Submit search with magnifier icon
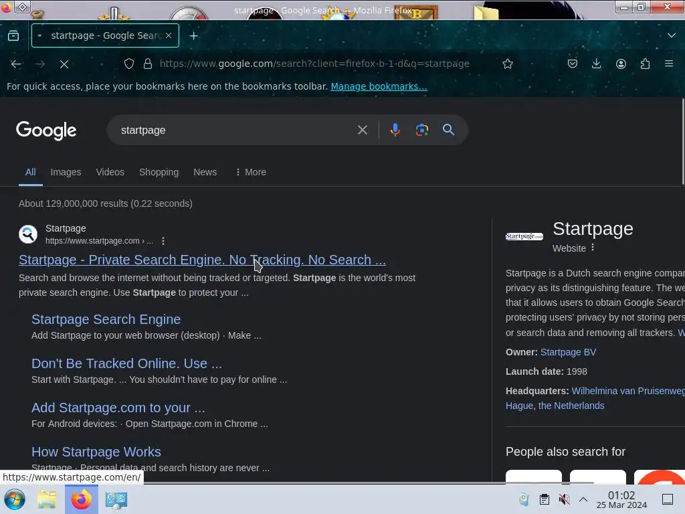 pyautogui.click(x=448, y=130)
